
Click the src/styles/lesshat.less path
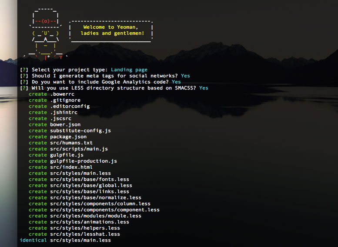click(85, 234)
